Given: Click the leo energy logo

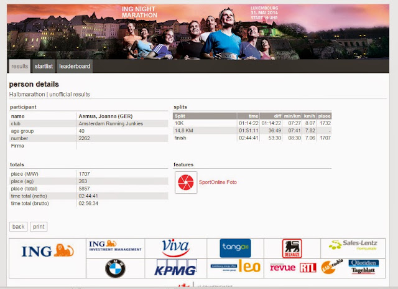Looking at the screenshot, I should (235, 267).
